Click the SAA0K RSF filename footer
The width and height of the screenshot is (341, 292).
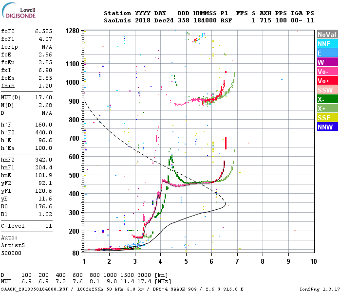pyautogui.click(x=35, y=289)
